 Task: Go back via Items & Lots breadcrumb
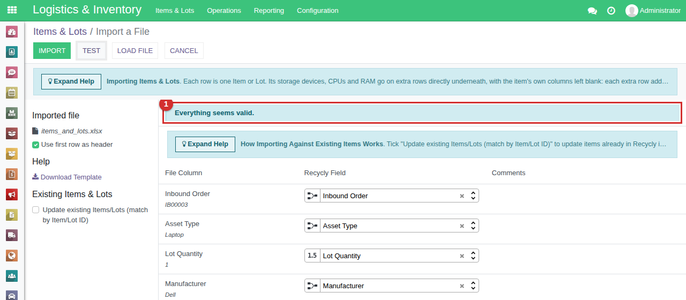60,32
